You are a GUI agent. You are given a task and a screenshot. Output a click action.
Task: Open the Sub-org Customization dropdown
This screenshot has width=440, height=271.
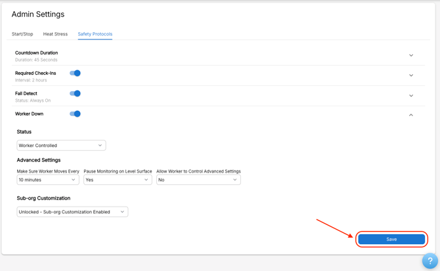coord(72,212)
